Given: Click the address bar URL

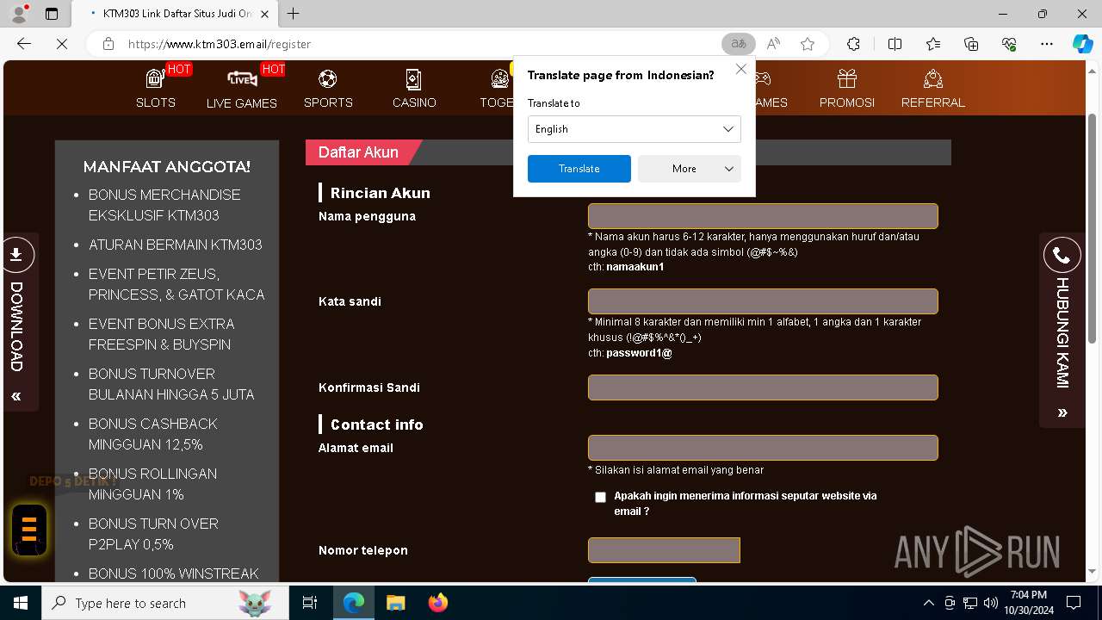Looking at the screenshot, I should [220, 44].
